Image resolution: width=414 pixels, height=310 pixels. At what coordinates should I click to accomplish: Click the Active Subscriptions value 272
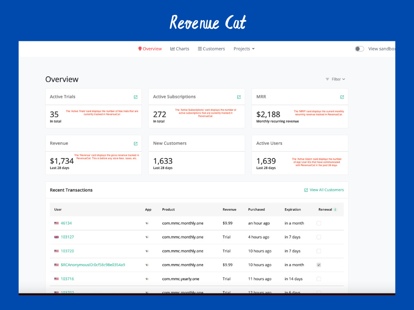coord(160,114)
